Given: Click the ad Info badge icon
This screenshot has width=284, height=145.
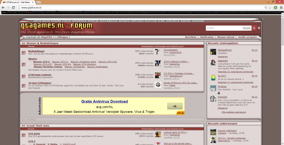Looking at the screenshot, I should coord(180,113).
